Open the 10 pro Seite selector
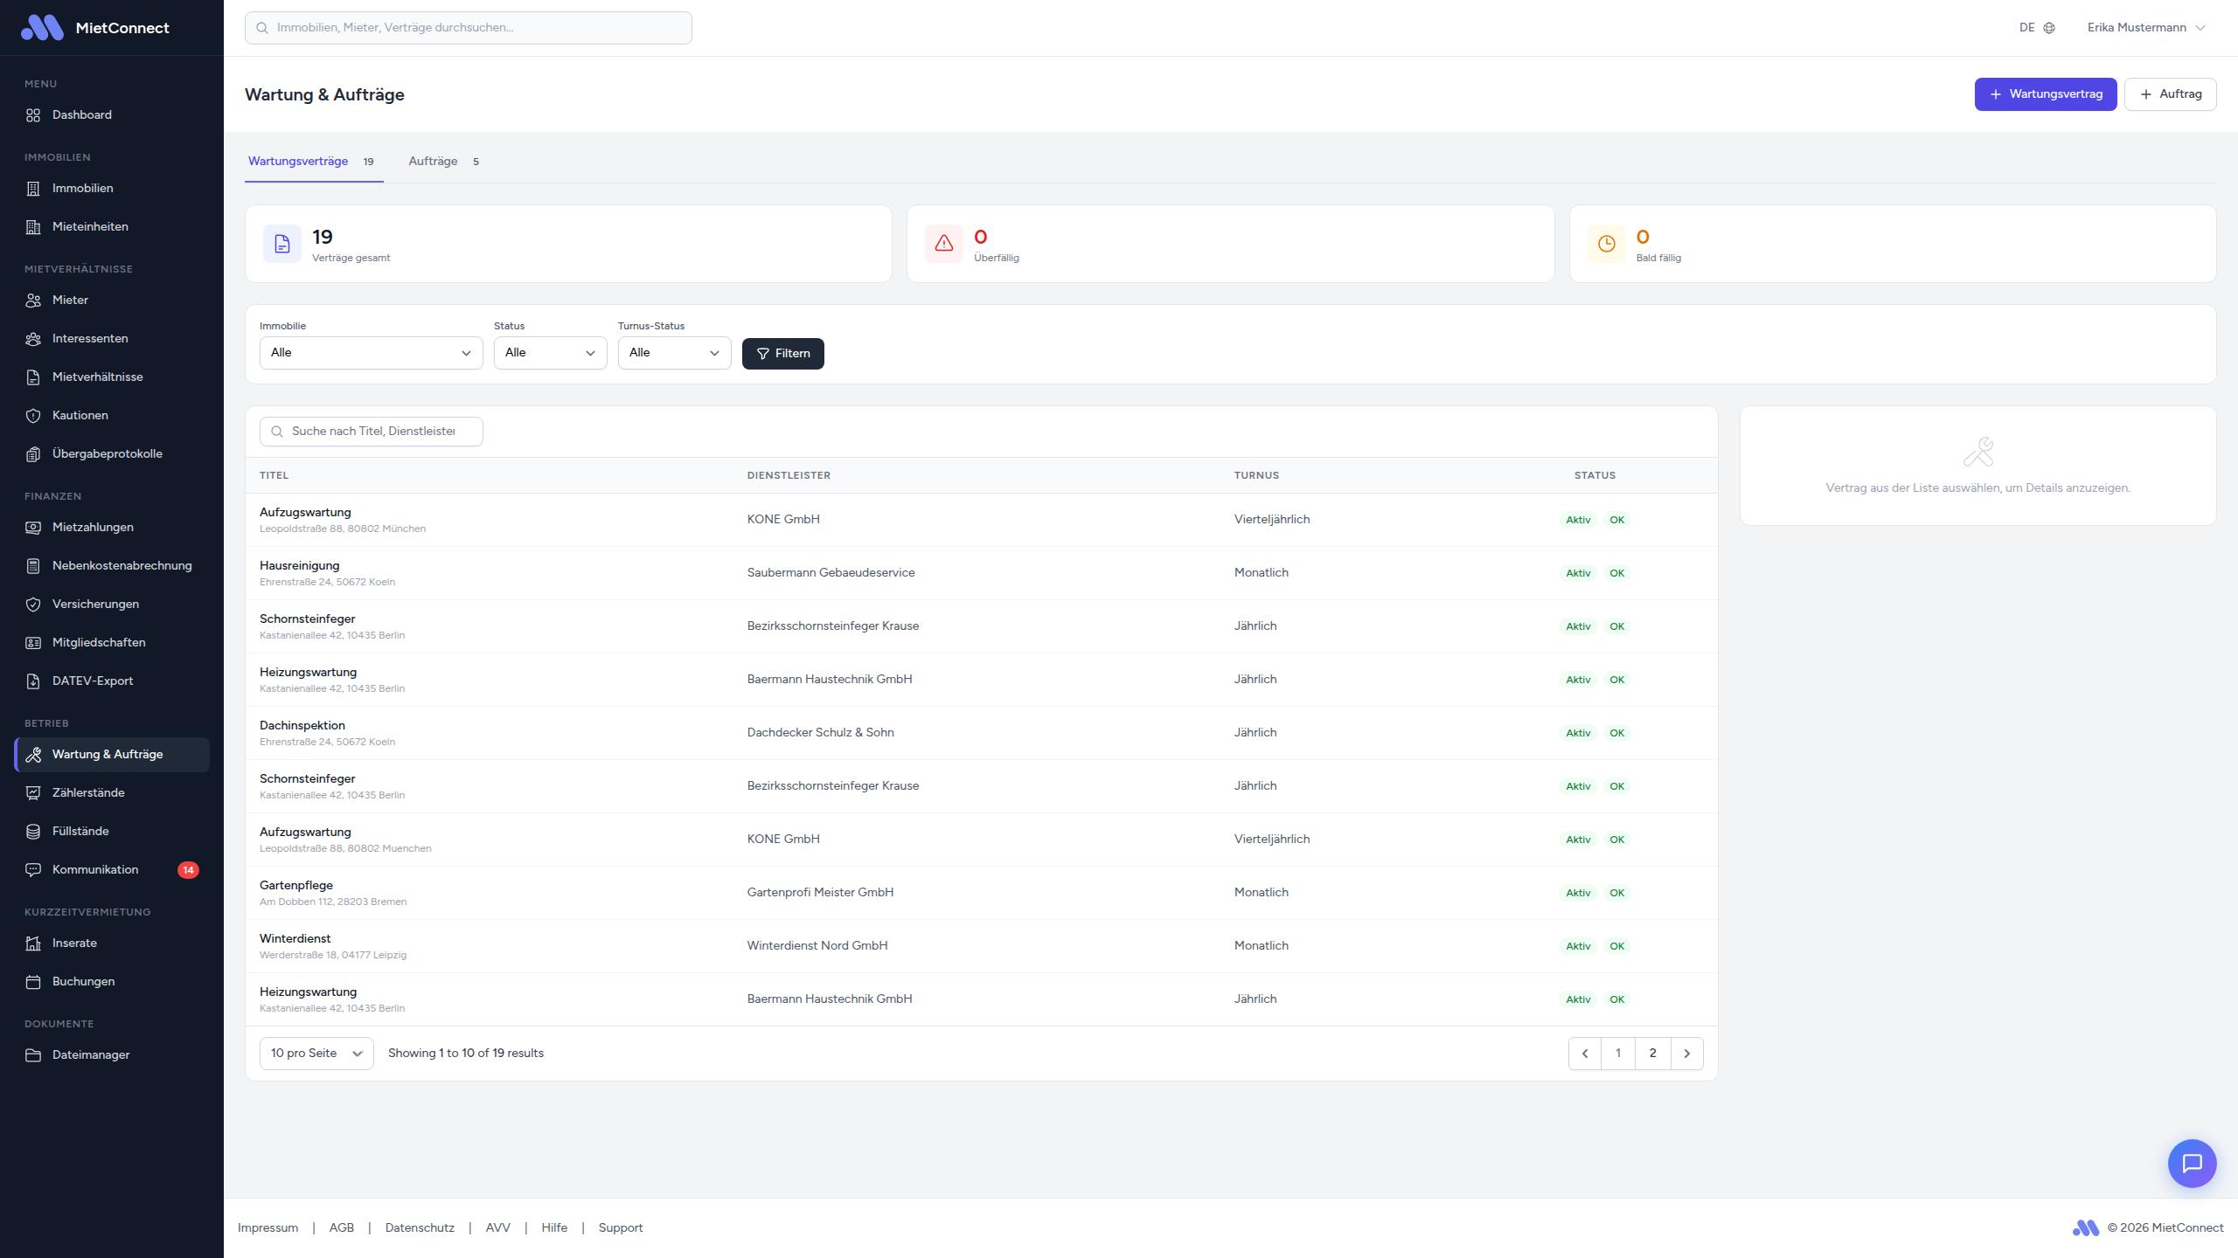 click(x=316, y=1054)
